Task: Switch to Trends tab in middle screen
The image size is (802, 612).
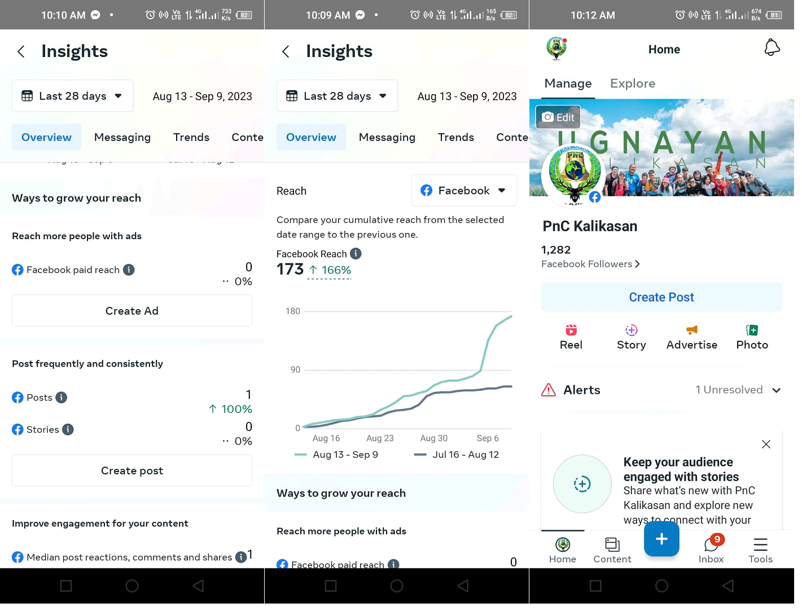Action: point(456,137)
